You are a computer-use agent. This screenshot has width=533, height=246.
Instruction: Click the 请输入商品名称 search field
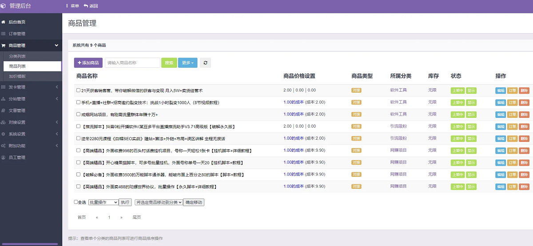(x=132, y=63)
